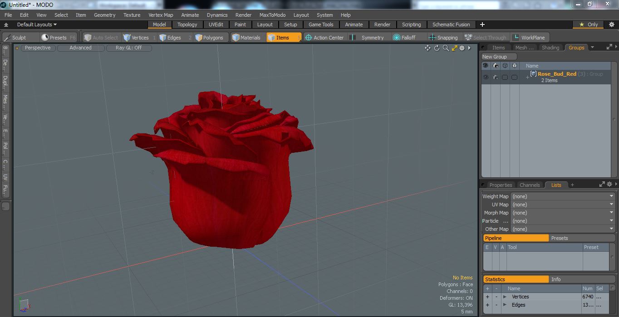The height and width of the screenshot is (317, 619).
Task: Toggle second cube checkbox for Rose_Bud_Red
Action: [x=514, y=77]
